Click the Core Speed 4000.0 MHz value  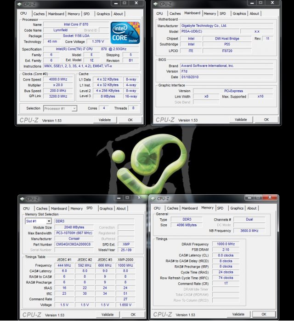[58, 79]
